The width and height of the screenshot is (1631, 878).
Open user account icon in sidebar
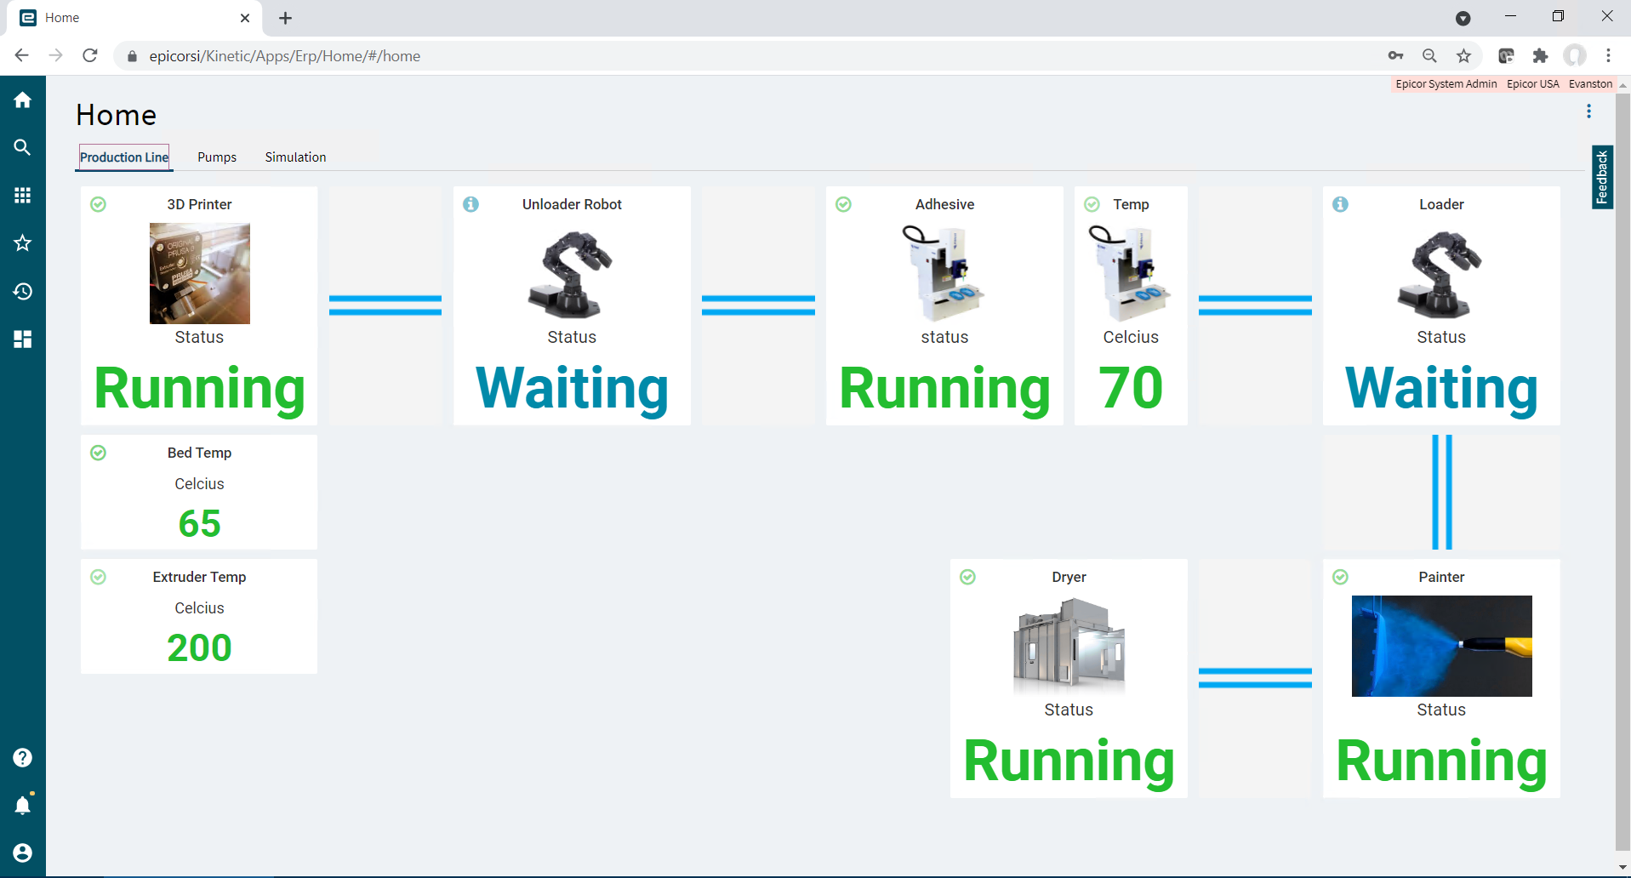pos(23,853)
